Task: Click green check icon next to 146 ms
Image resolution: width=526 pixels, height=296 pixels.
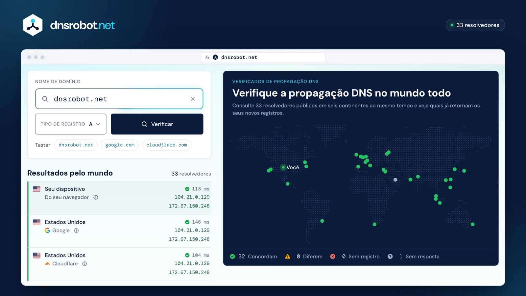Action: click(x=187, y=222)
